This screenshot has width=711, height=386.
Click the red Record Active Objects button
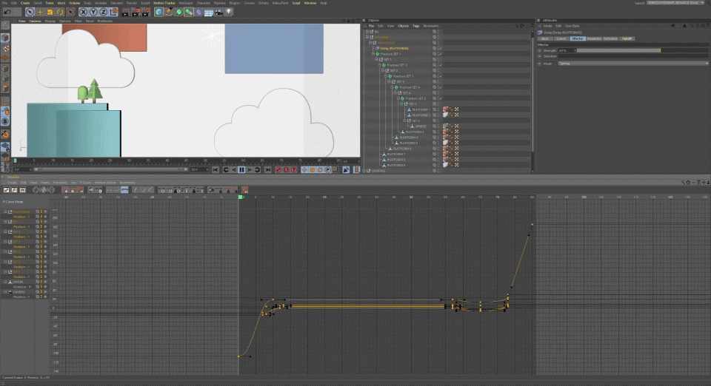(x=279, y=169)
